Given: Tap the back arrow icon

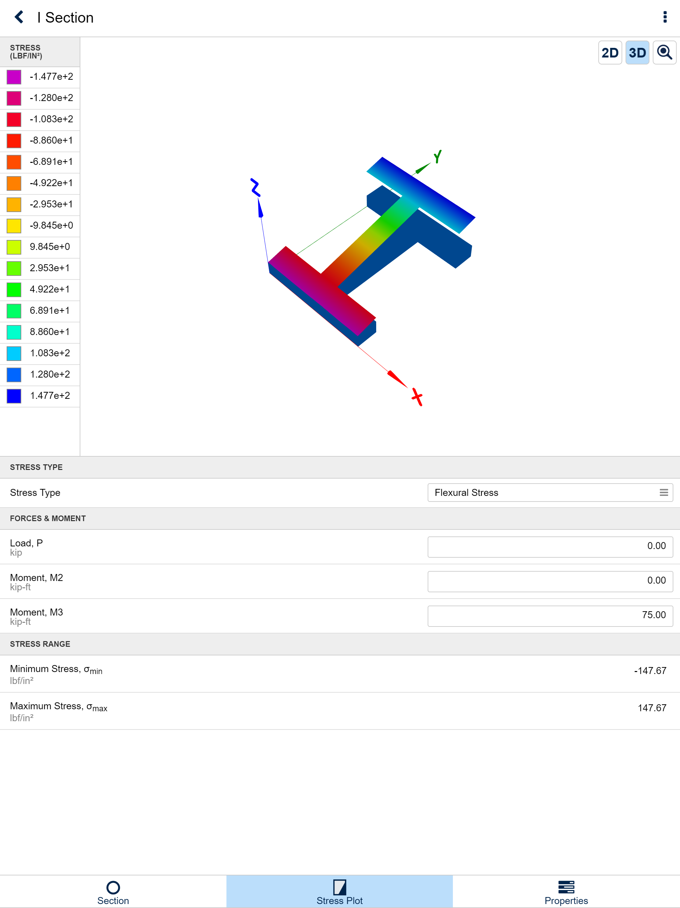Looking at the screenshot, I should tap(19, 17).
